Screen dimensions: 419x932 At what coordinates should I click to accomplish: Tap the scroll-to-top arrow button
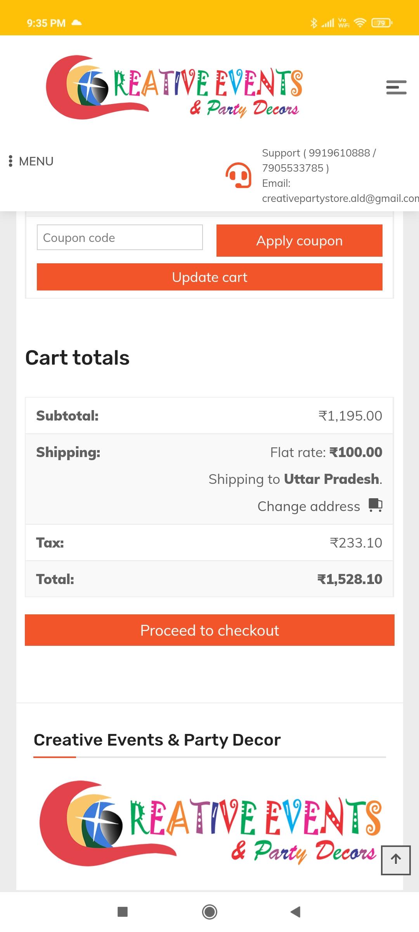coord(396,860)
